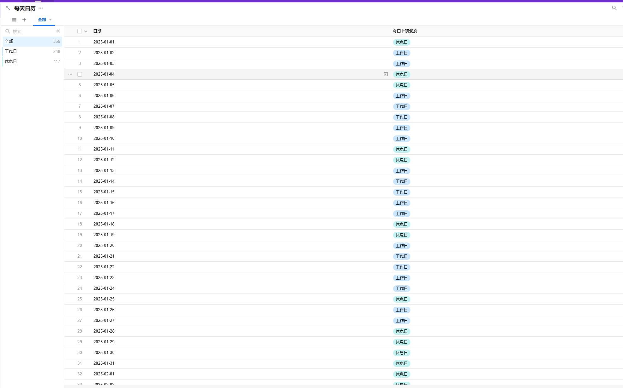Select 全部 group in sidebar
This screenshot has width=623, height=388.
click(9, 41)
